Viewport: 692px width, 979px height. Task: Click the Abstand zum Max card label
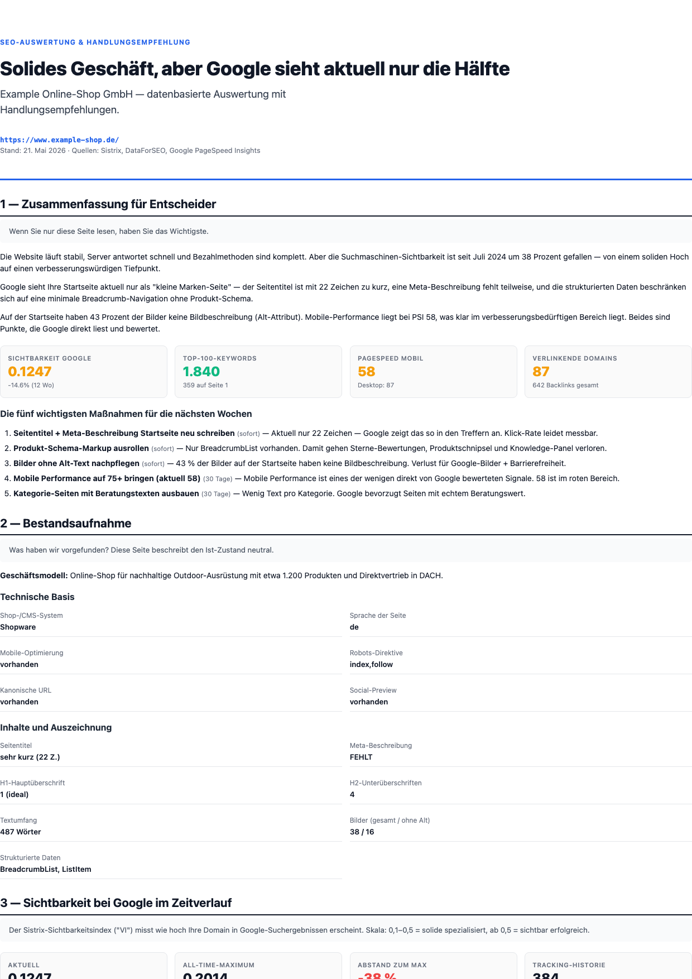[x=392, y=965]
